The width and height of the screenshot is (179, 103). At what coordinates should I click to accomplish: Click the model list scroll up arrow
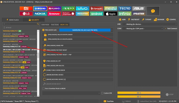(x=38, y=31)
